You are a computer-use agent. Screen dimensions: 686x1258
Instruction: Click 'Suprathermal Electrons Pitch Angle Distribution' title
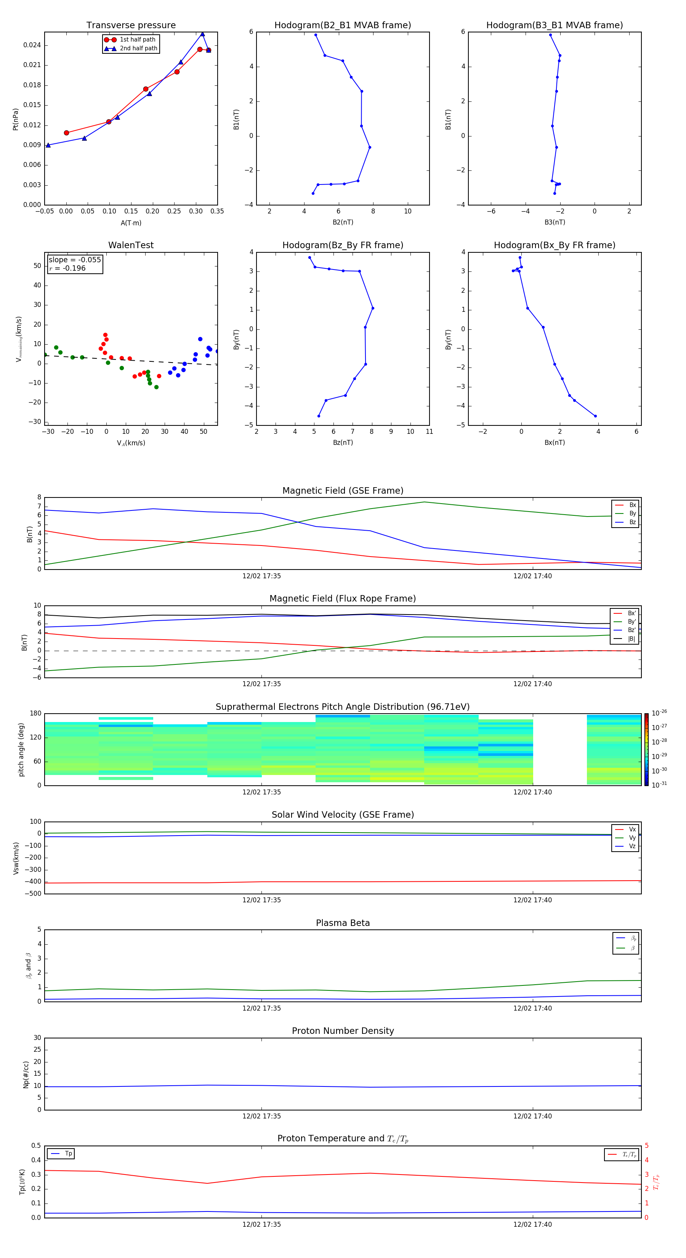[x=343, y=707]
